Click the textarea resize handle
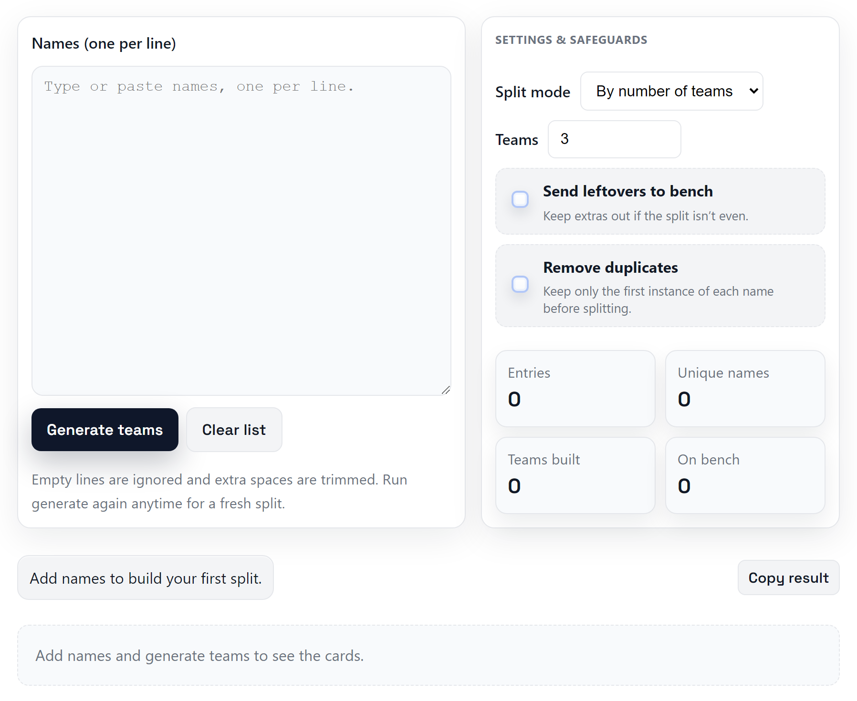Screen dimensions: 857x701 point(447,390)
